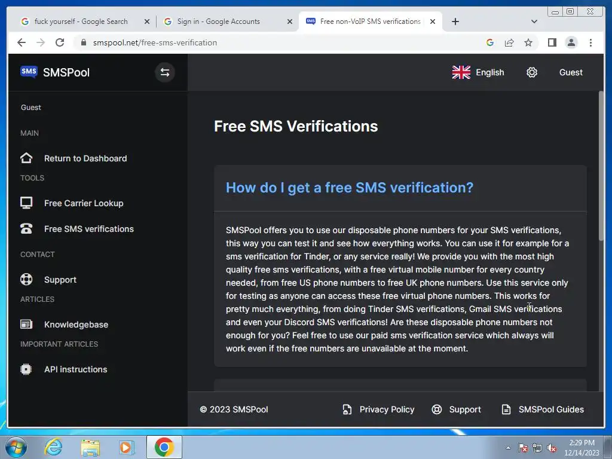This screenshot has width=612, height=459.
Task: Click the site lock security icon
Action: (83, 42)
